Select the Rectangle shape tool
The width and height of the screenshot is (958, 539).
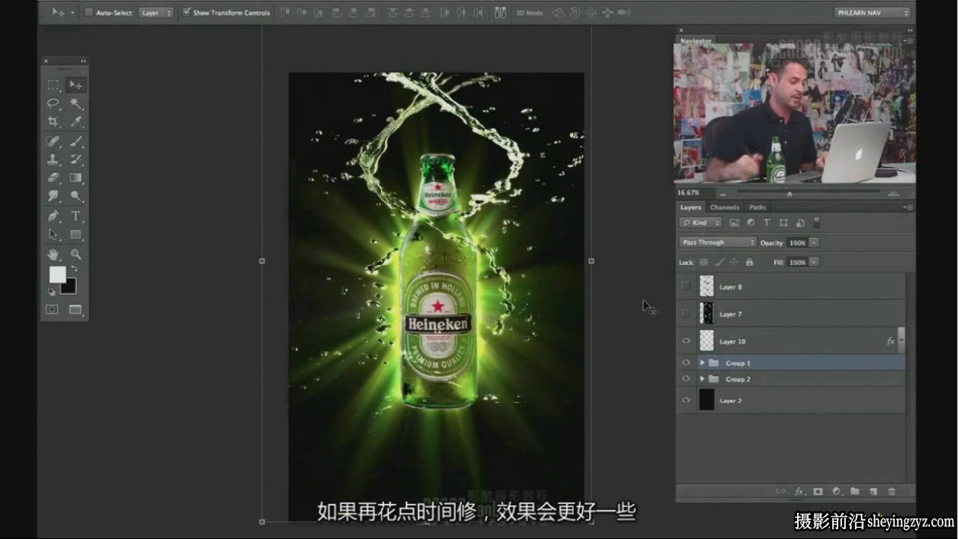point(76,234)
